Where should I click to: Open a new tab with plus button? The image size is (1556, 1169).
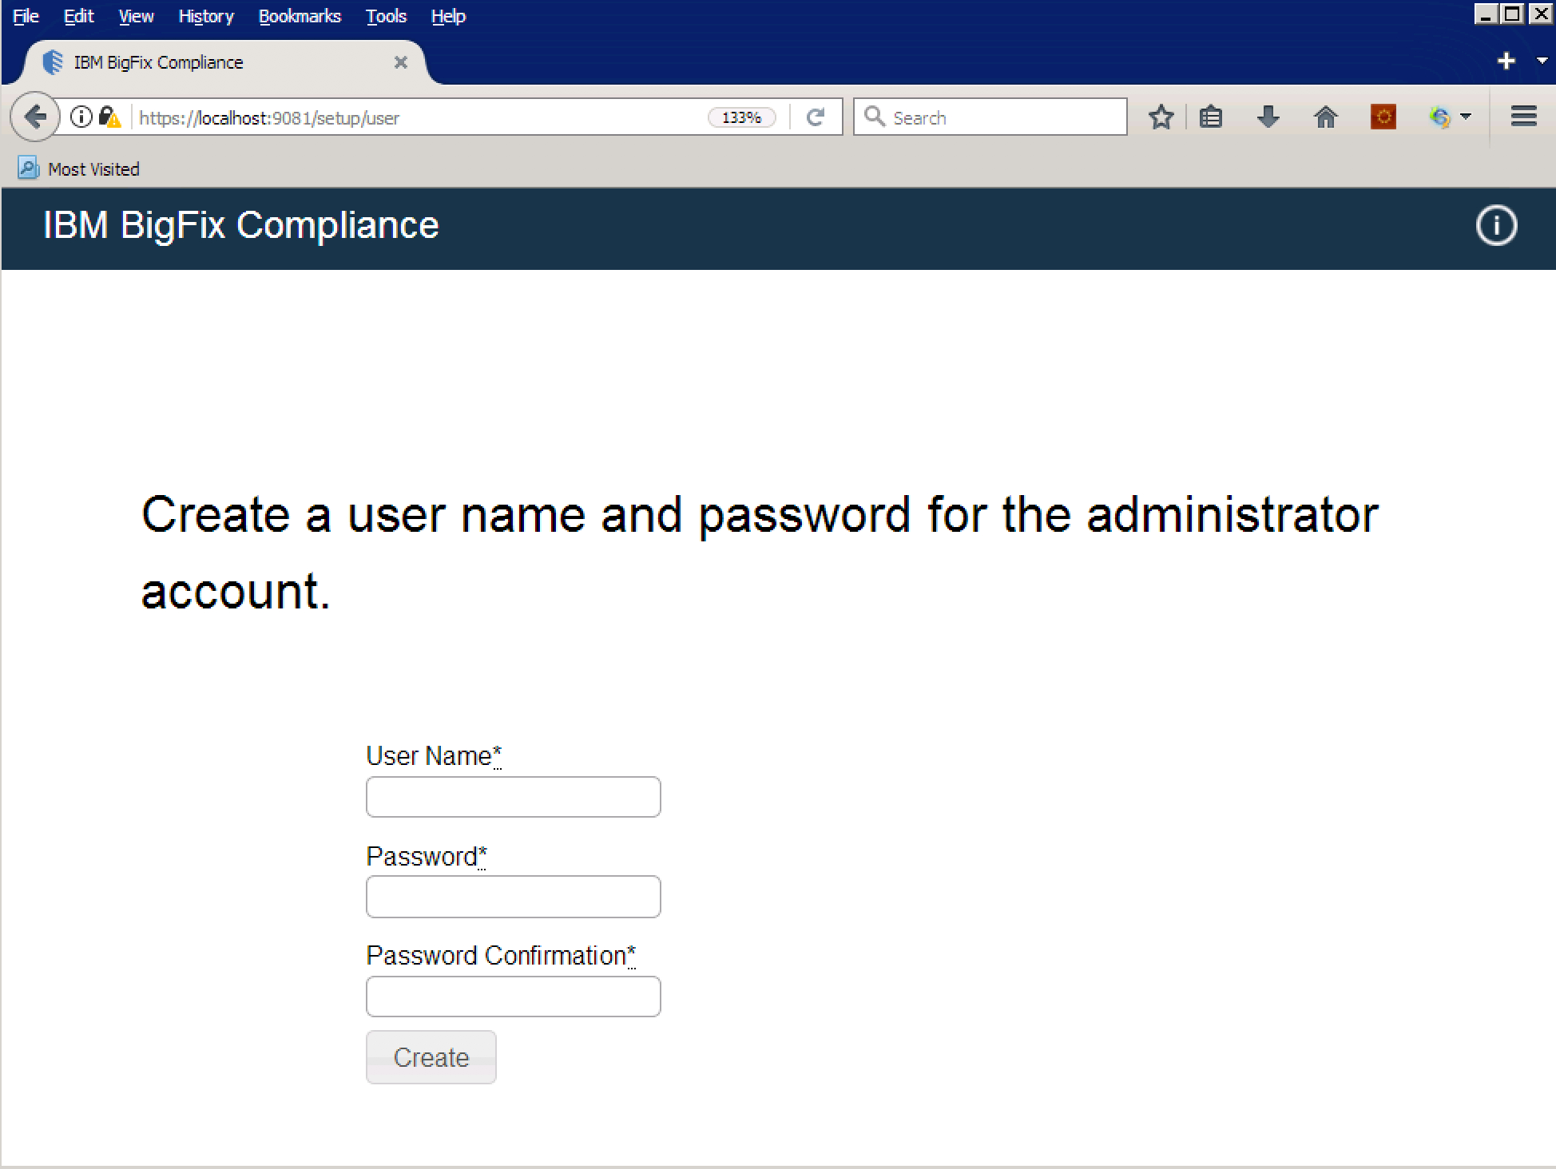[1506, 61]
